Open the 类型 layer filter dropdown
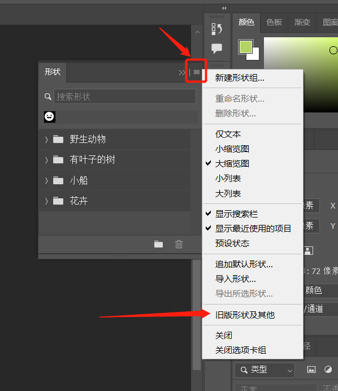338x391 pixels. click(265, 370)
